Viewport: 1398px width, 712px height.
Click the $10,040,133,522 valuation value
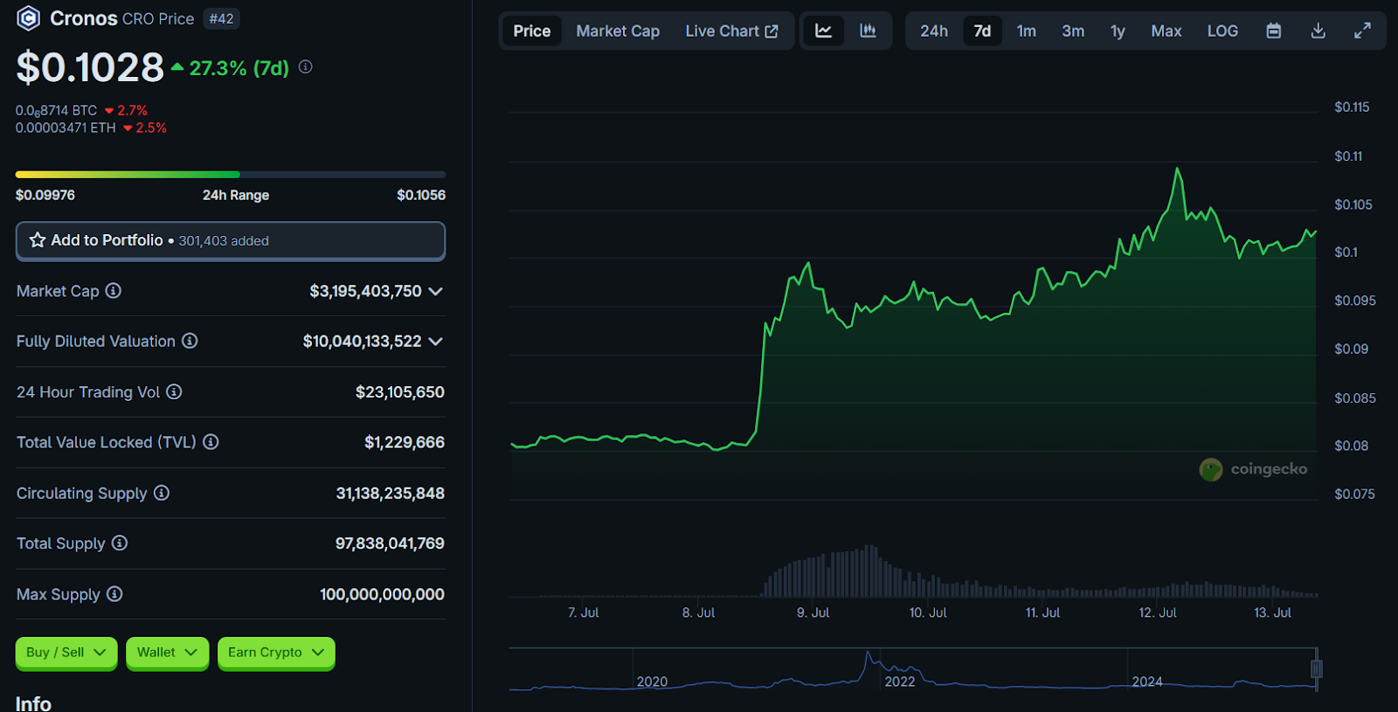(362, 342)
